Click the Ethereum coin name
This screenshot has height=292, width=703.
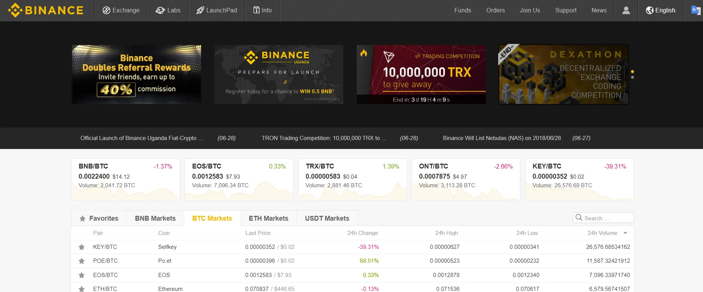click(170, 289)
